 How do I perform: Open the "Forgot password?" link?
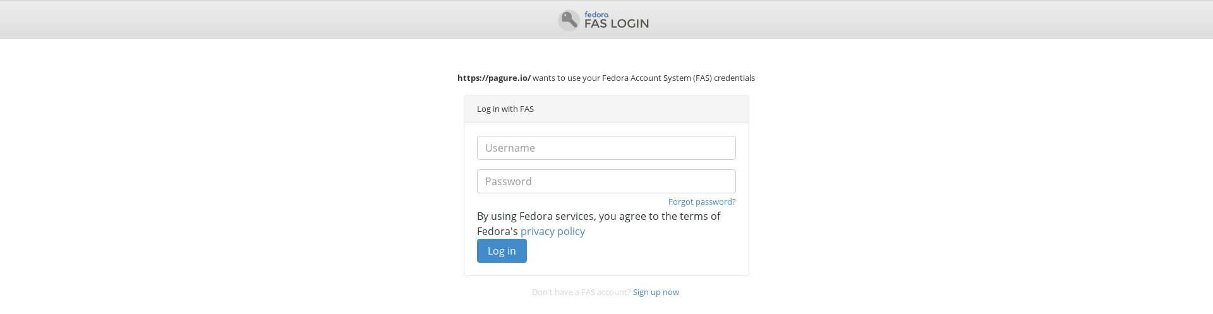tap(701, 202)
